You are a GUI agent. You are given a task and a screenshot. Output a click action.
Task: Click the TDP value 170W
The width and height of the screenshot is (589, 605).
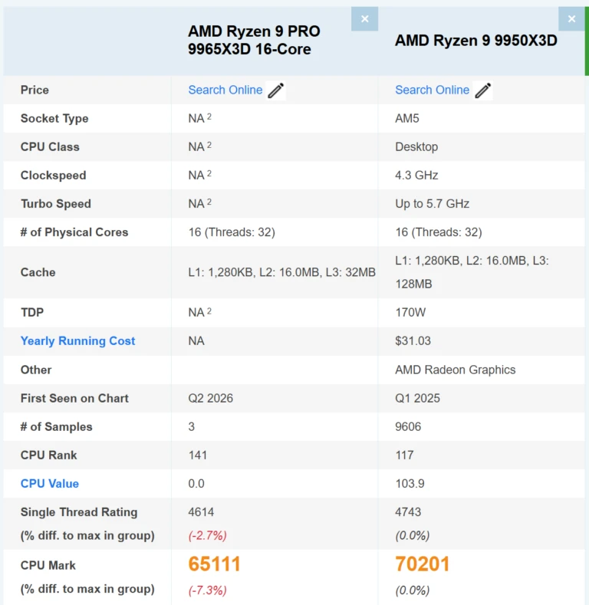[x=410, y=313]
